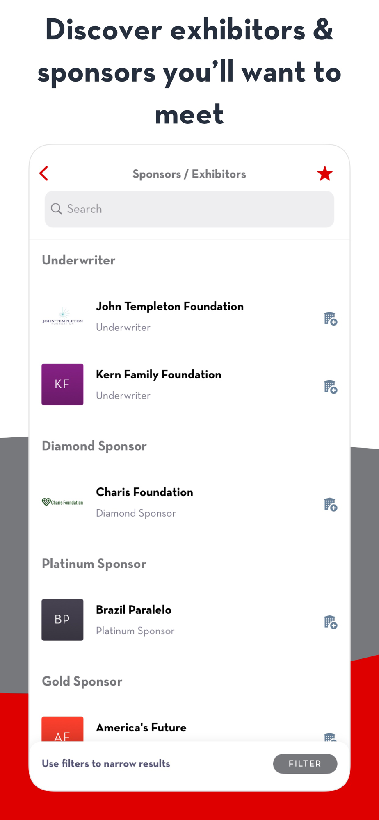Focus the Search input field
The width and height of the screenshot is (379, 820).
(x=189, y=209)
